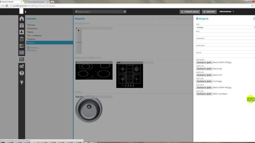
Task: Open the list-lines icon in sidebar
Action: point(22,46)
